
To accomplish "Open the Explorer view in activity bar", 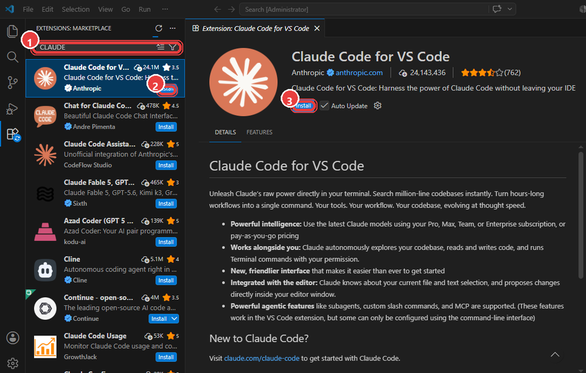I will [12, 31].
